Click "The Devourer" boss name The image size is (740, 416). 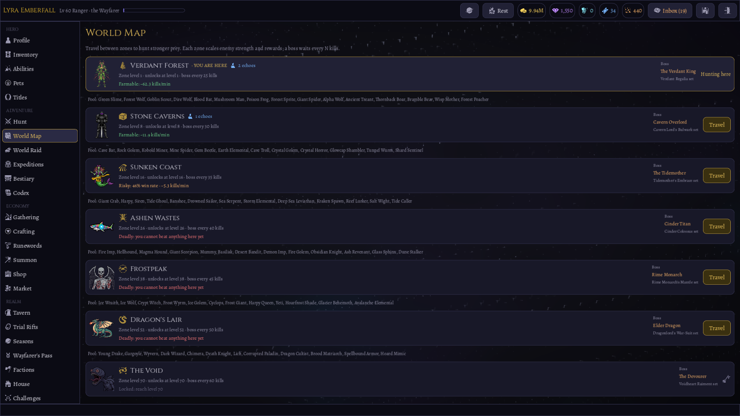point(692,376)
